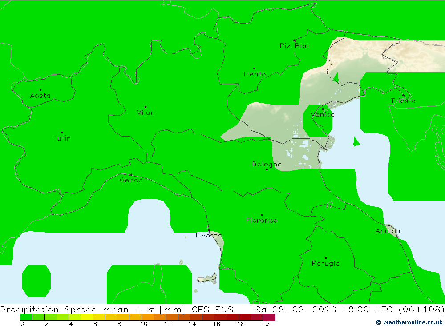Click the weatheronline.co.uk copyright text
The width and height of the screenshot is (445, 326).
(409, 322)
